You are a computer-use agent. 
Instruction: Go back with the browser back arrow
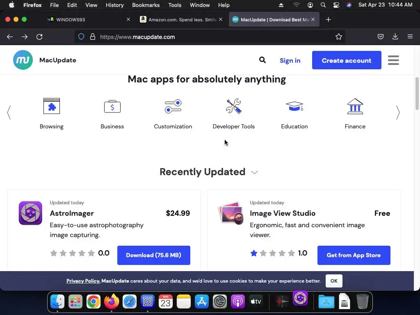10,37
